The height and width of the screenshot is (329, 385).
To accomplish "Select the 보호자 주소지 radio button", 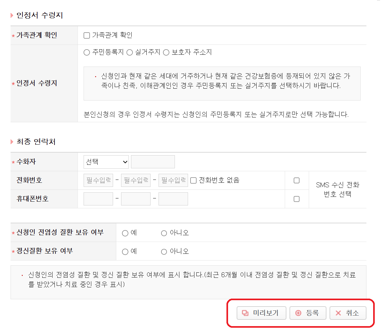I will [166, 52].
